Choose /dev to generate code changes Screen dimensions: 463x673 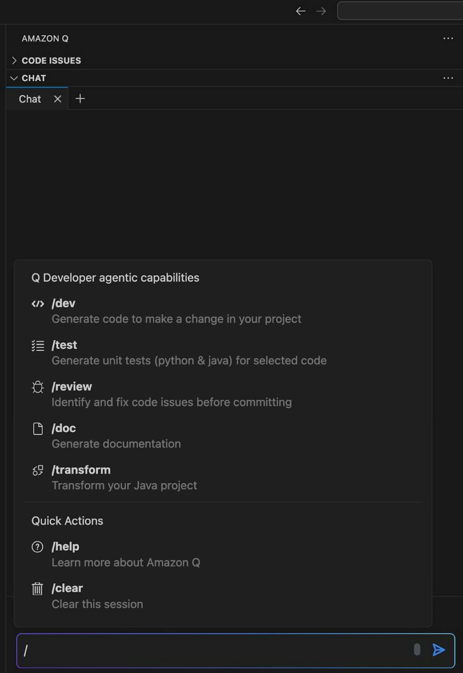(x=63, y=303)
